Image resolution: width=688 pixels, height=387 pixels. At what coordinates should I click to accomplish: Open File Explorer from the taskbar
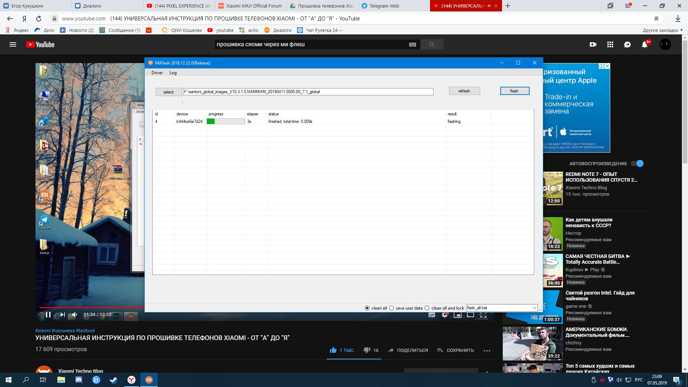tap(61, 380)
